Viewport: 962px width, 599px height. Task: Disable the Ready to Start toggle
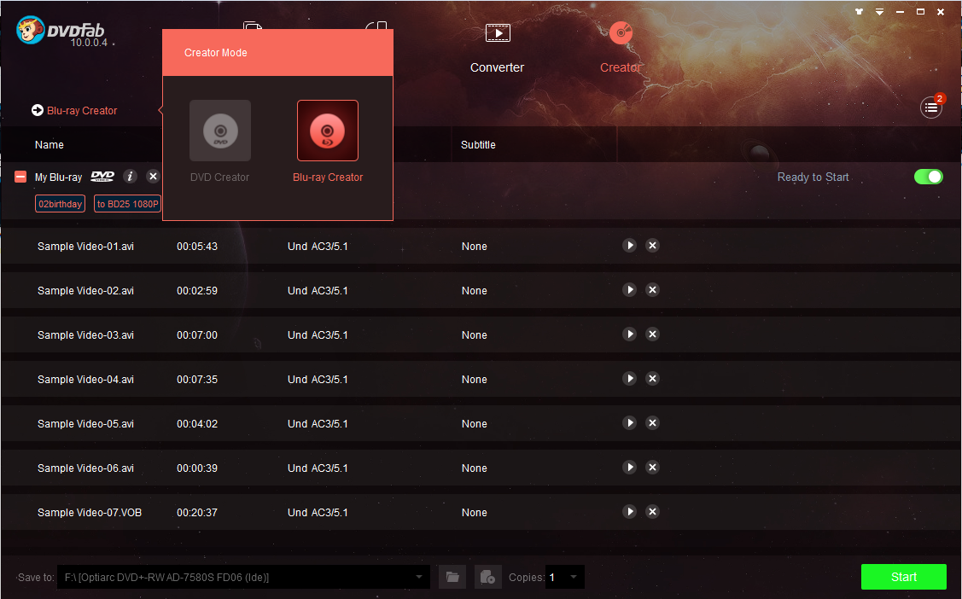[929, 177]
